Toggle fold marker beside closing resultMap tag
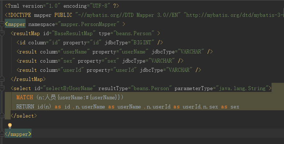The width and height of the screenshot is (284, 144). coord(2,79)
